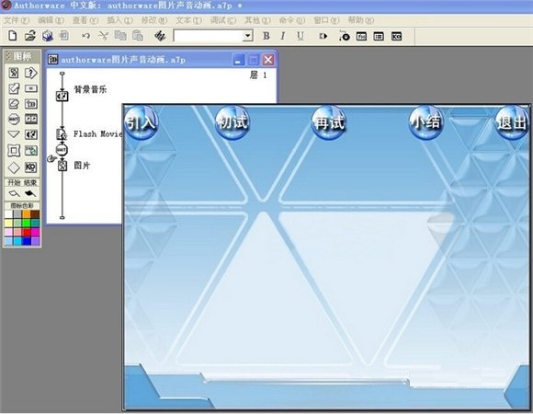This screenshot has height=414, width=533.
Task: Click the 引入 round button
Action: click(141, 122)
